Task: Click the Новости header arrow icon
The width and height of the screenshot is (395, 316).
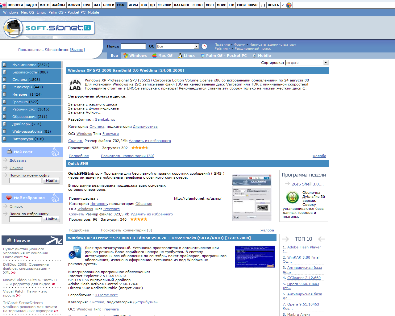Action: 54,240
